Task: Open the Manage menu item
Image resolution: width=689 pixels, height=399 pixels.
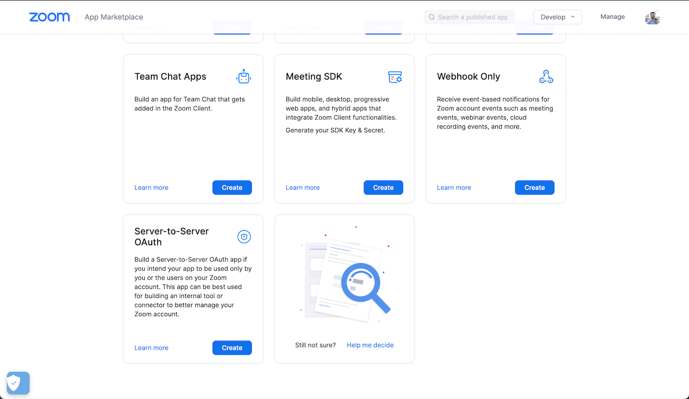Action: pyautogui.click(x=613, y=17)
